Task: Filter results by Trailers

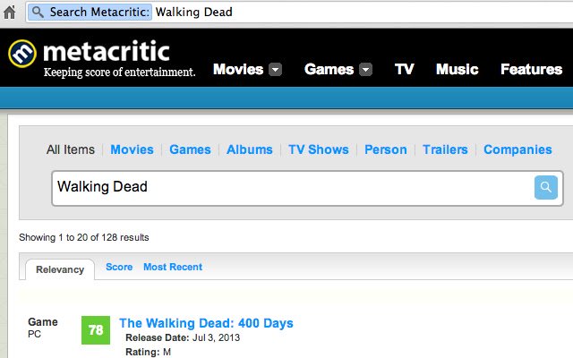Action: 445,149
